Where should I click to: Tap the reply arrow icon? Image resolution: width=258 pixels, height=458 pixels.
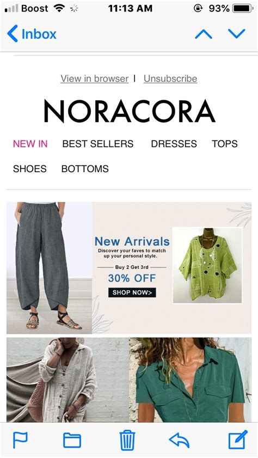[x=179, y=440]
